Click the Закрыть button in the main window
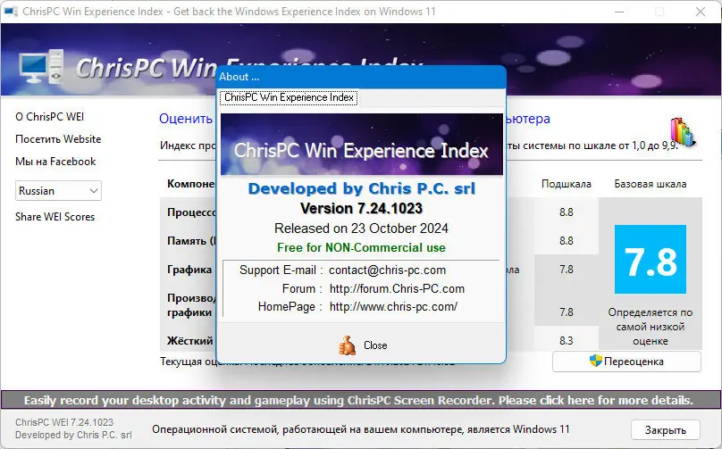 click(666, 430)
